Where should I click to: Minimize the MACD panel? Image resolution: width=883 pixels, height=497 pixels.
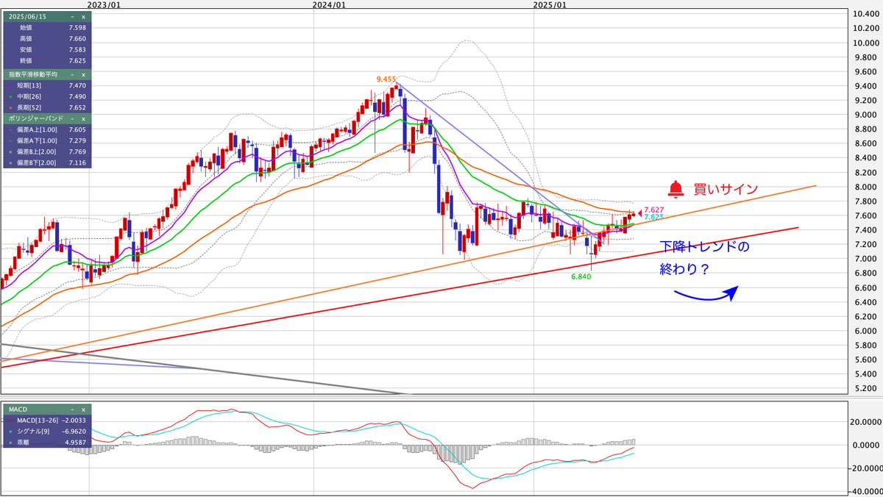72,410
